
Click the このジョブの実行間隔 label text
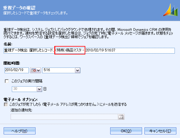coord(27,81)
